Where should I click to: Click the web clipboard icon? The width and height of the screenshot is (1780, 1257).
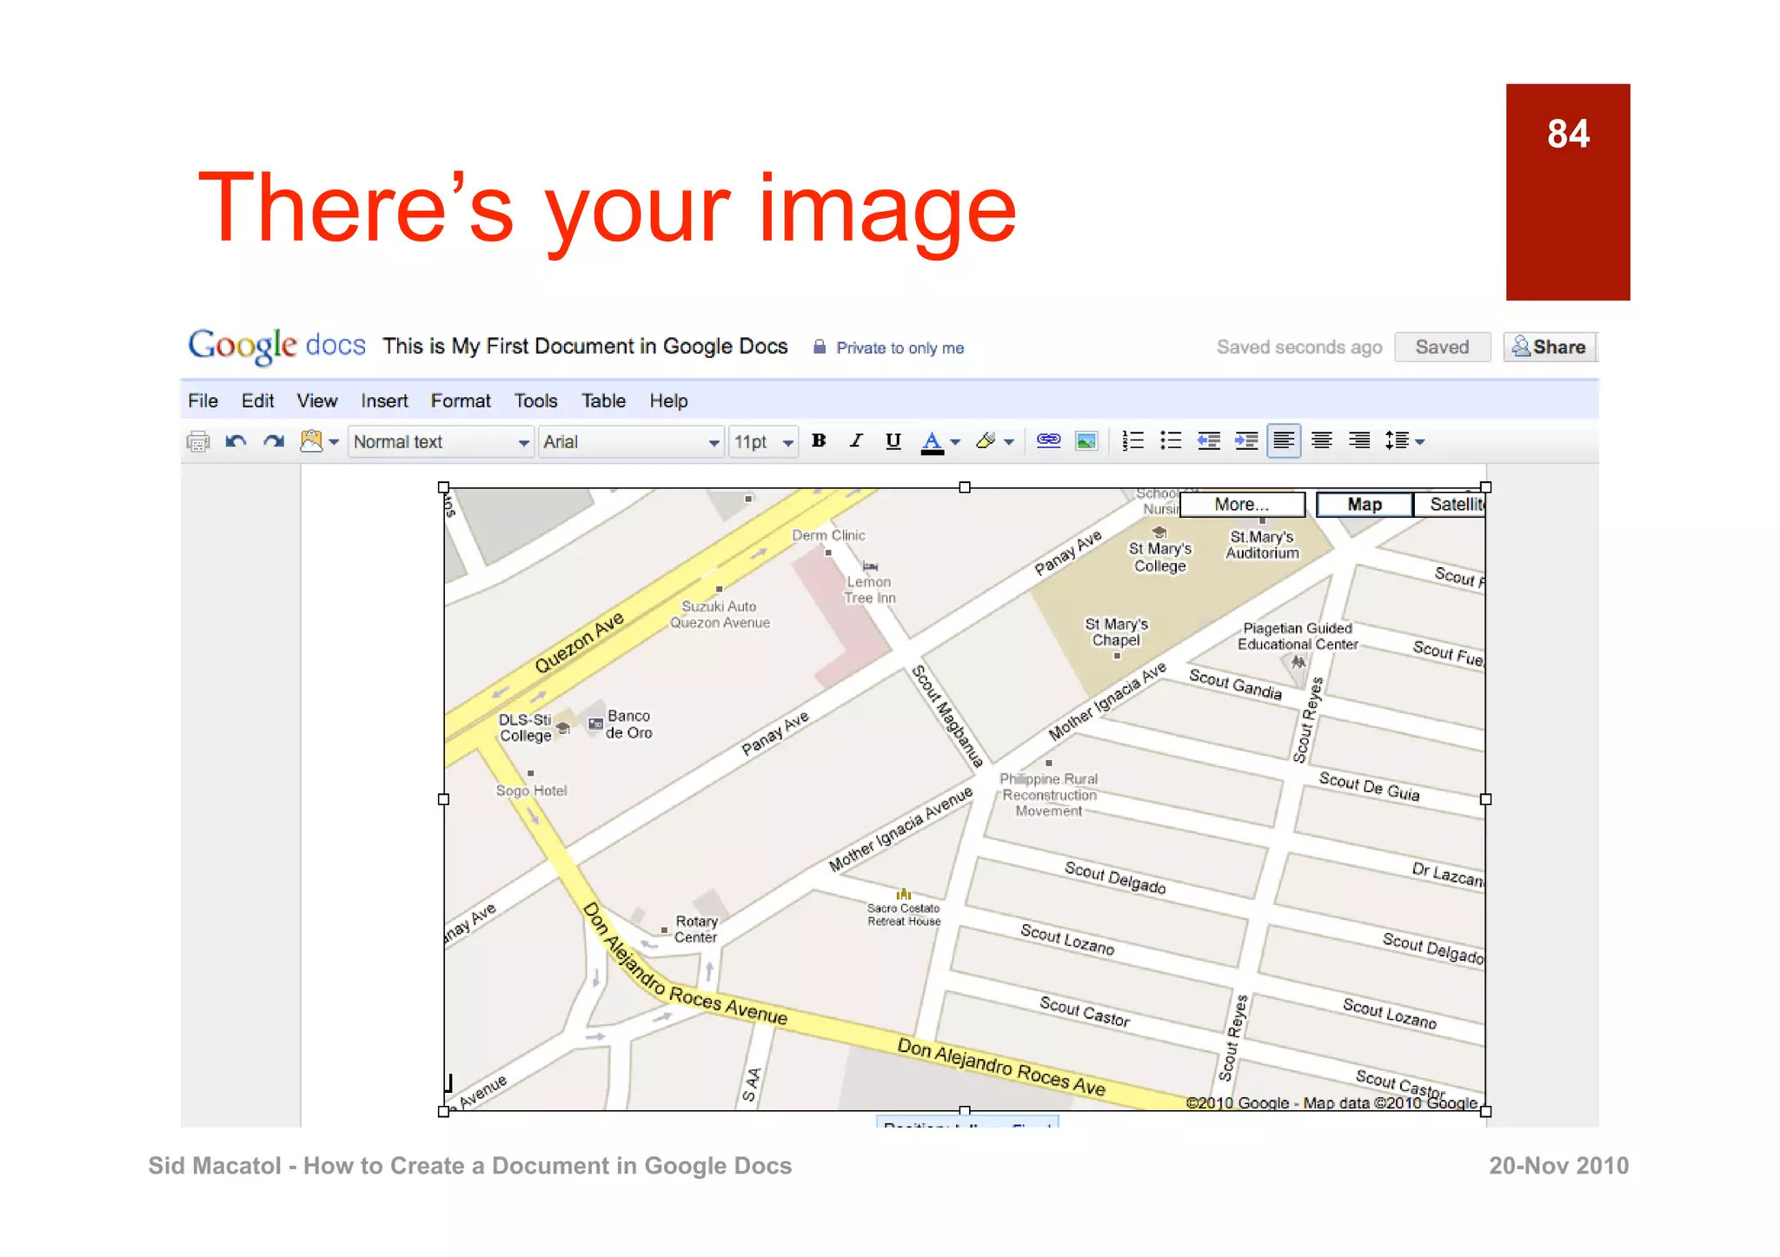pyautogui.click(x=311, y=441)
